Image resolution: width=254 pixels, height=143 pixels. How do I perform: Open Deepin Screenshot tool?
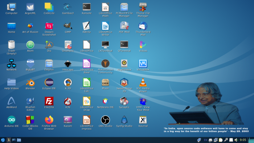(x=49, y=26)
